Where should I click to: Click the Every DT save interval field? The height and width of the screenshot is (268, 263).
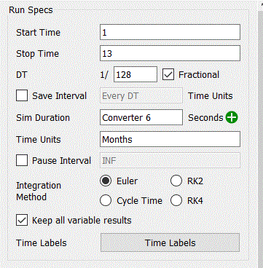pos(141,95)
